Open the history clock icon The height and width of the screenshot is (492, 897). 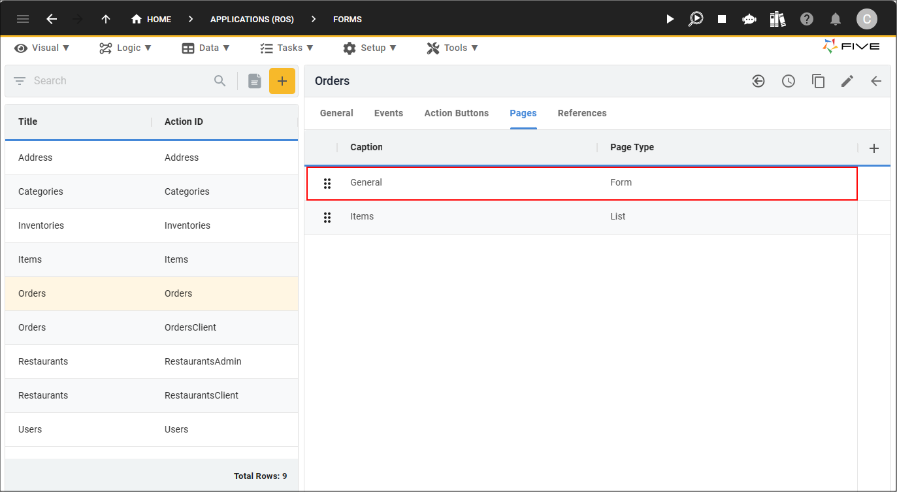coord(789,81)
